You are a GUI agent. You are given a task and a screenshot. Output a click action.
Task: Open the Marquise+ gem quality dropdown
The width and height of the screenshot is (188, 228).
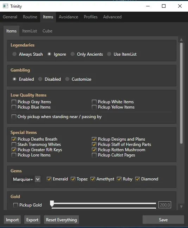pos(38,179)
